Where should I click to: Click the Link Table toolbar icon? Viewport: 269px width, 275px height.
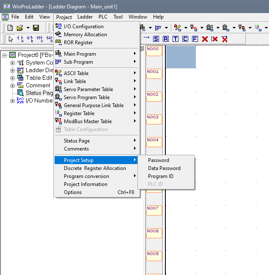(x=194, y=28)
